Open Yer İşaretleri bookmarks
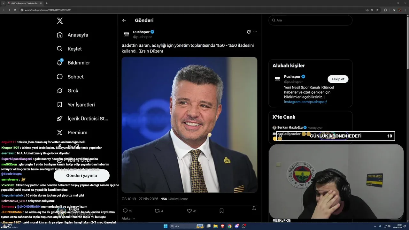This screenshot has height=230, width=409. pyautogui.click(x=76, y=104)
